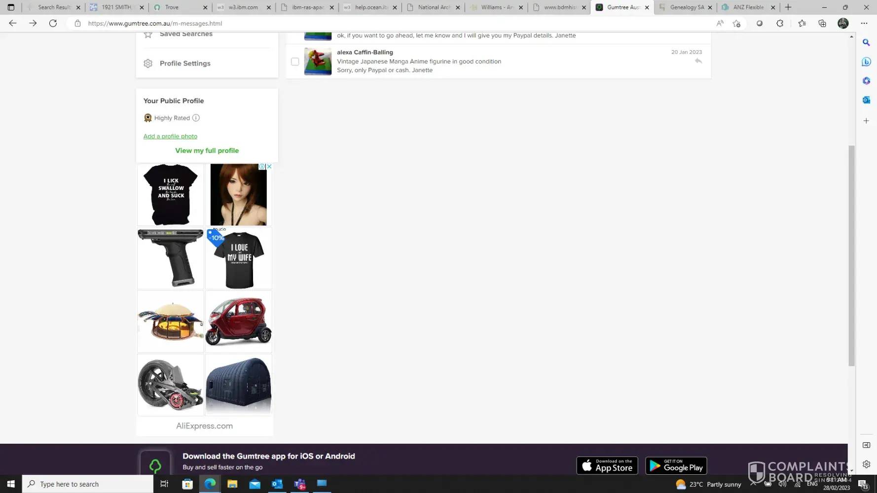
Task: Open message titled Vintage Japanese Manga Anime figurine
Action: pyautogui.click(x=419, y=62)
